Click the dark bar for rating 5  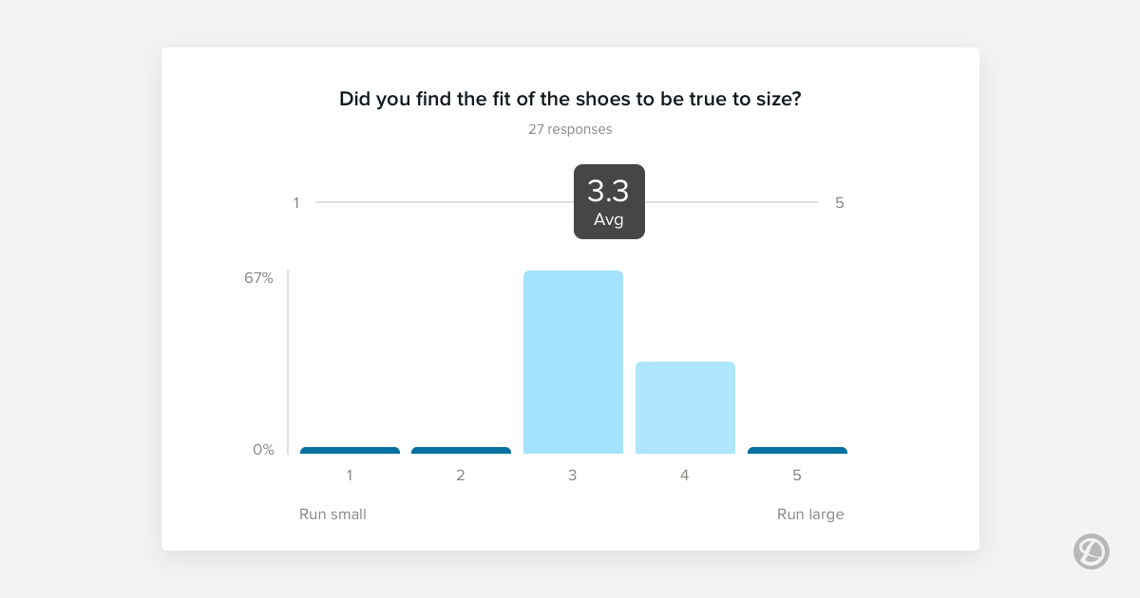tap(797, 451)
